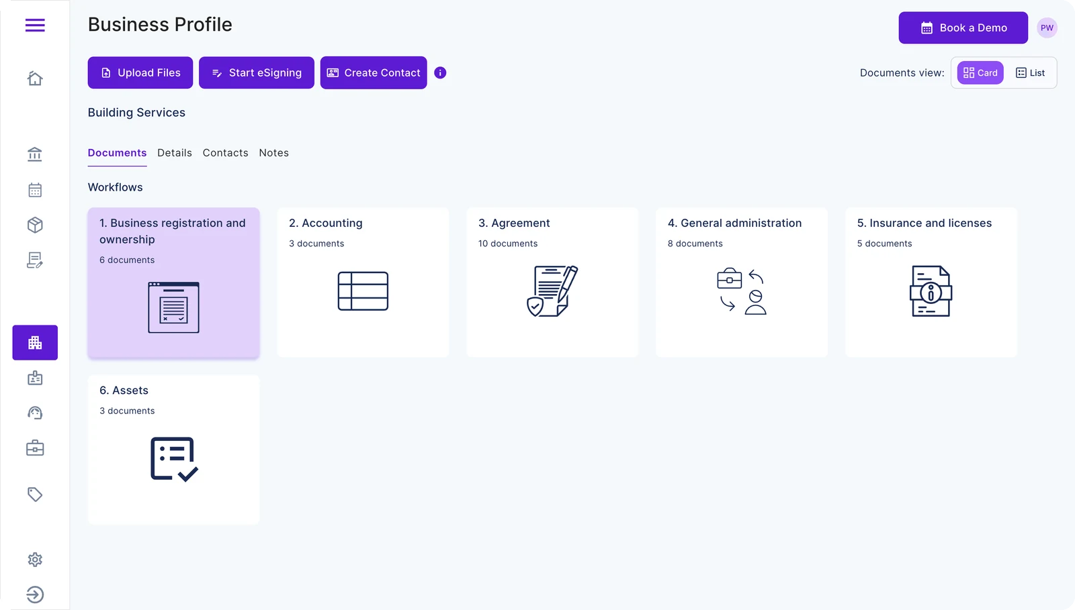The height and width of the screenshot is (610, 1075).
Task: Open the Insurance and licenses workflow card
Action: point(931,283)
